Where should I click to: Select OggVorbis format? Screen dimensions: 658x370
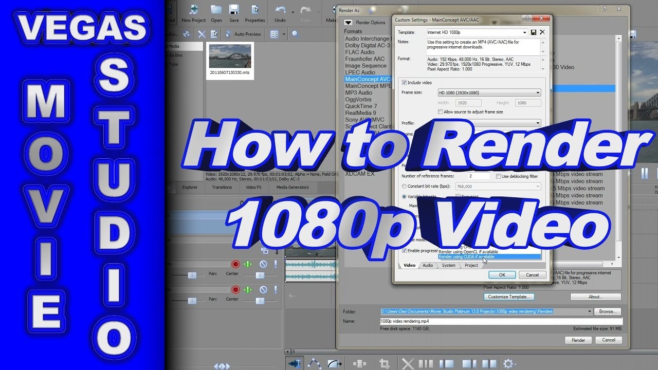359,100
